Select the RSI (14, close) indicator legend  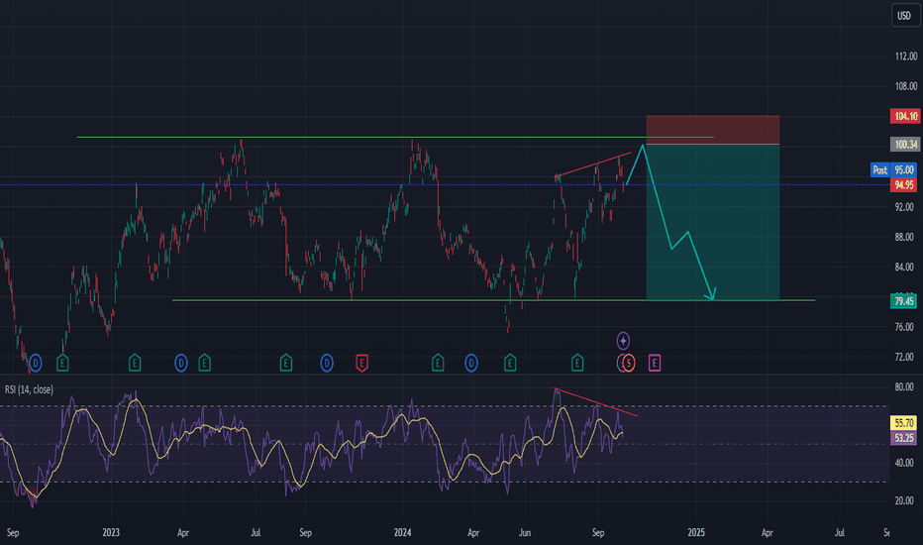pos(29,389)
